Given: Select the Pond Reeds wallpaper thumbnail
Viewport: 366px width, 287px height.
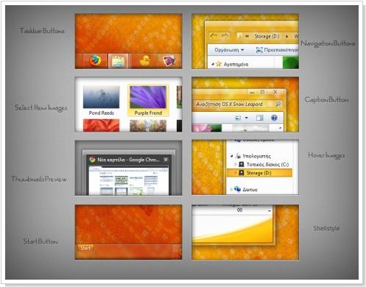Looking at the screenshot, I should pos(101,97).
